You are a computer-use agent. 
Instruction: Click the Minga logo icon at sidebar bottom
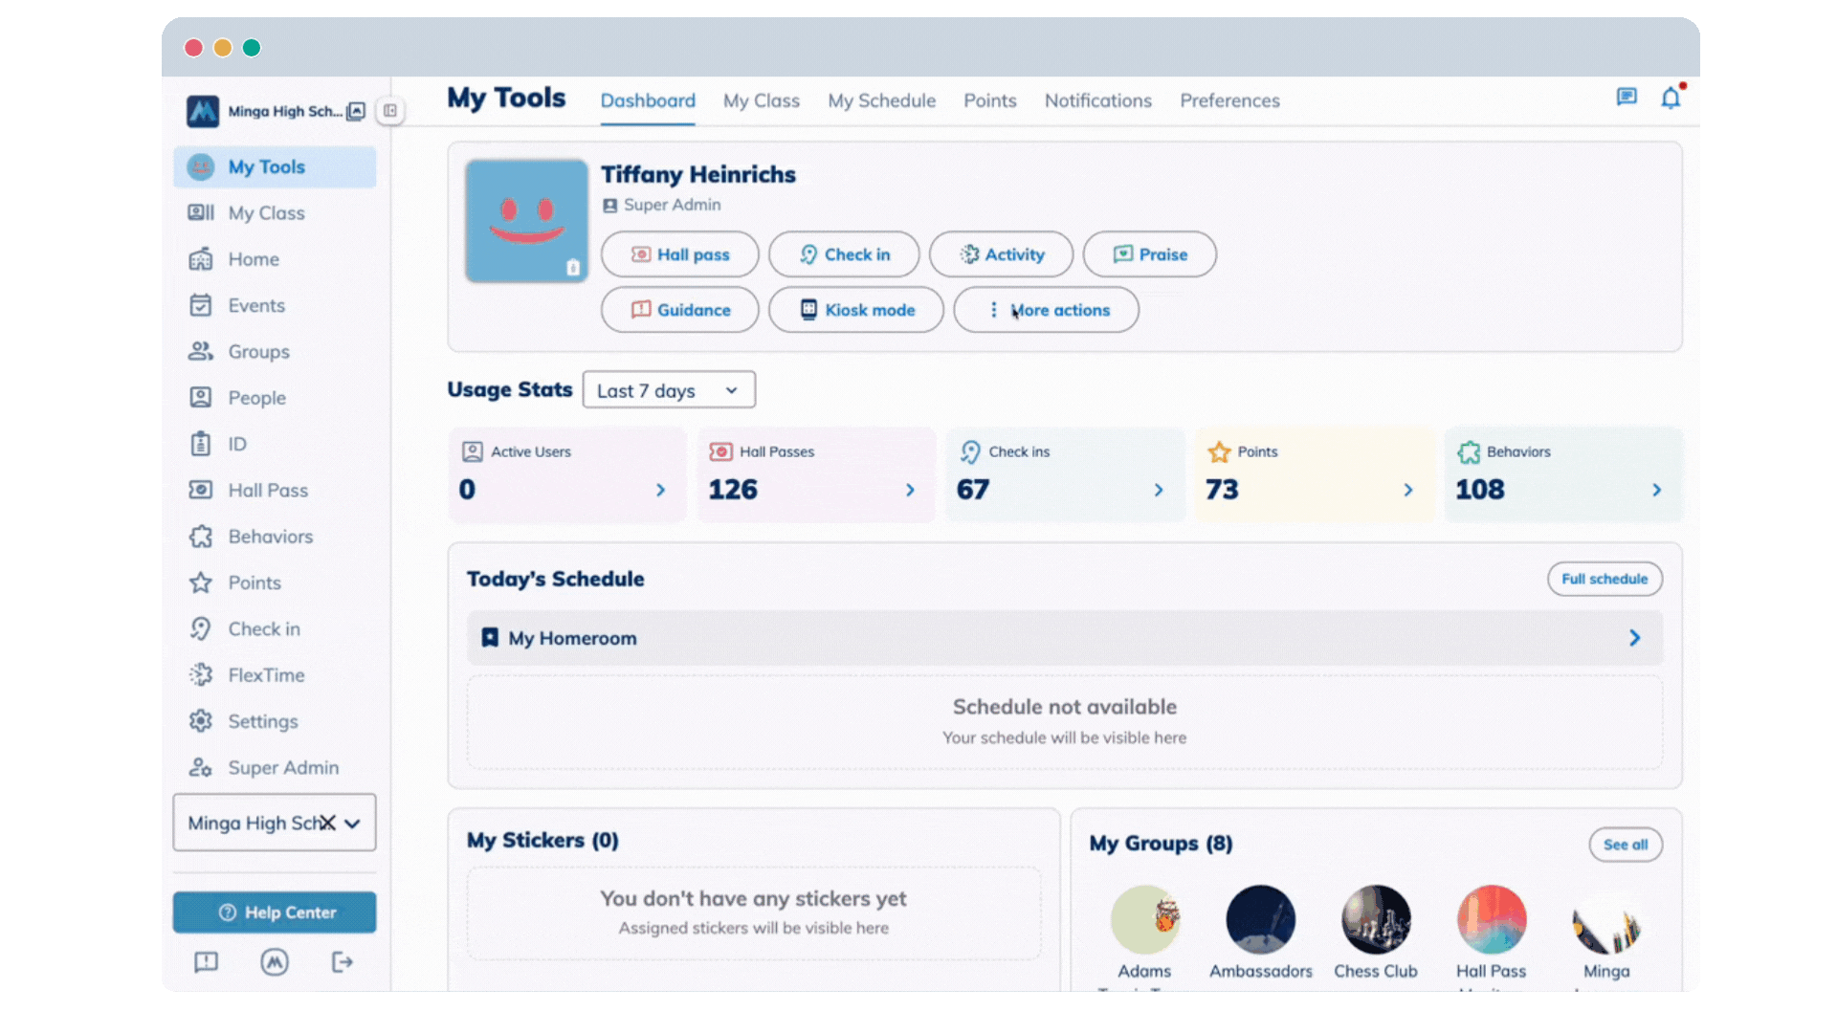pos(275,962)
